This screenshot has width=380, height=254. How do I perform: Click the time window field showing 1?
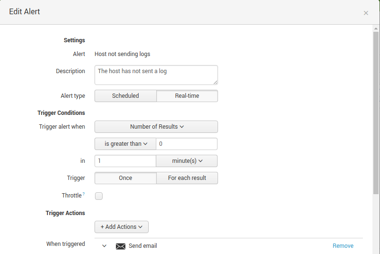(x=125, y=161)
